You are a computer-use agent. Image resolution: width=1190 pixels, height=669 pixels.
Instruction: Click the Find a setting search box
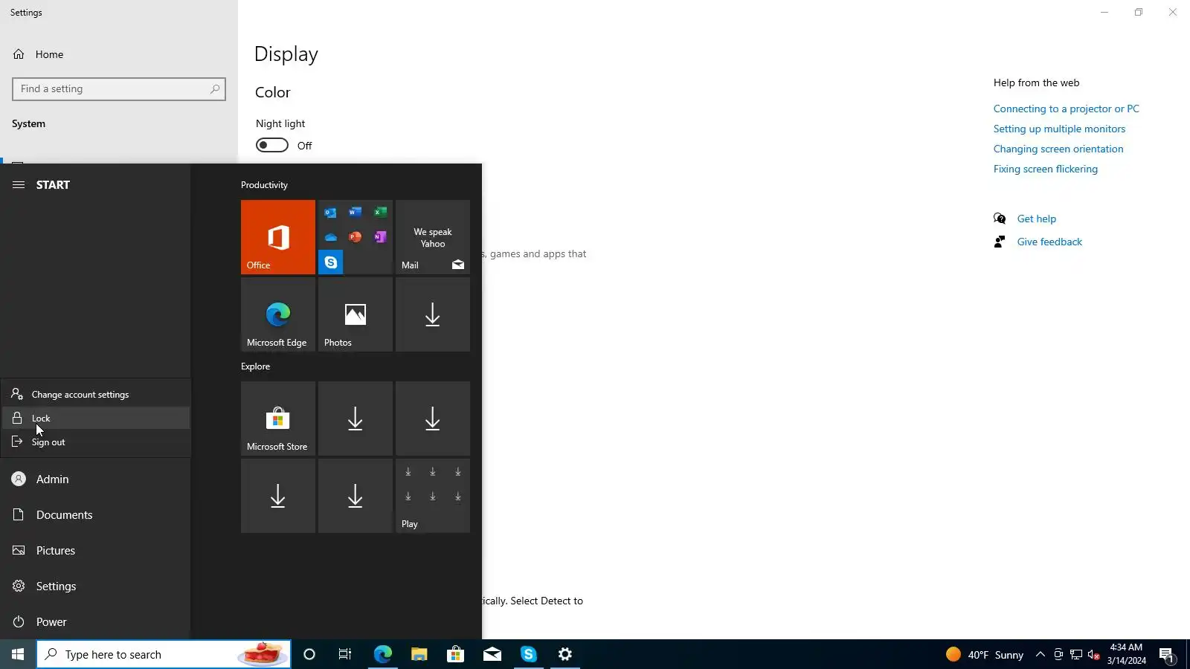119,89
